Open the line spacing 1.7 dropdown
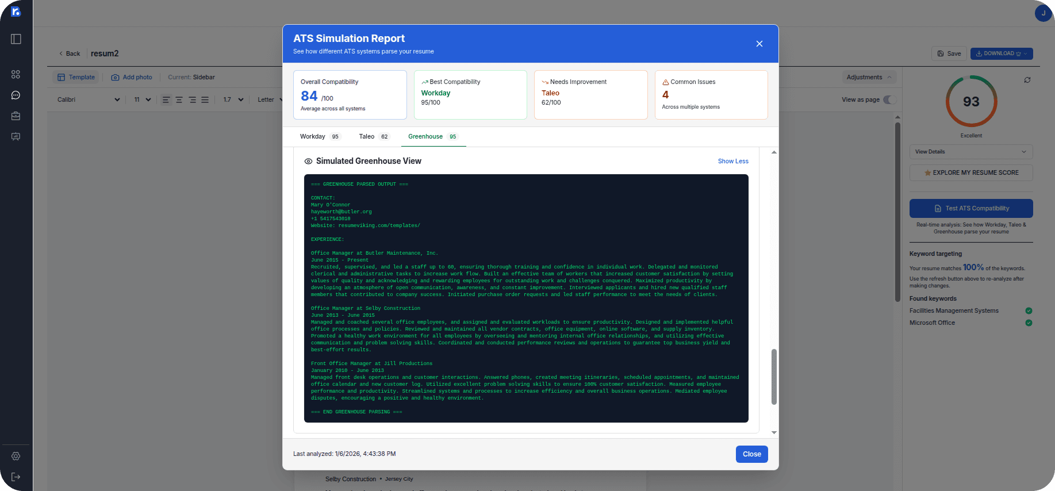Image resolution: width=1055 pixels, height=491 pixels. coord(233,99)
